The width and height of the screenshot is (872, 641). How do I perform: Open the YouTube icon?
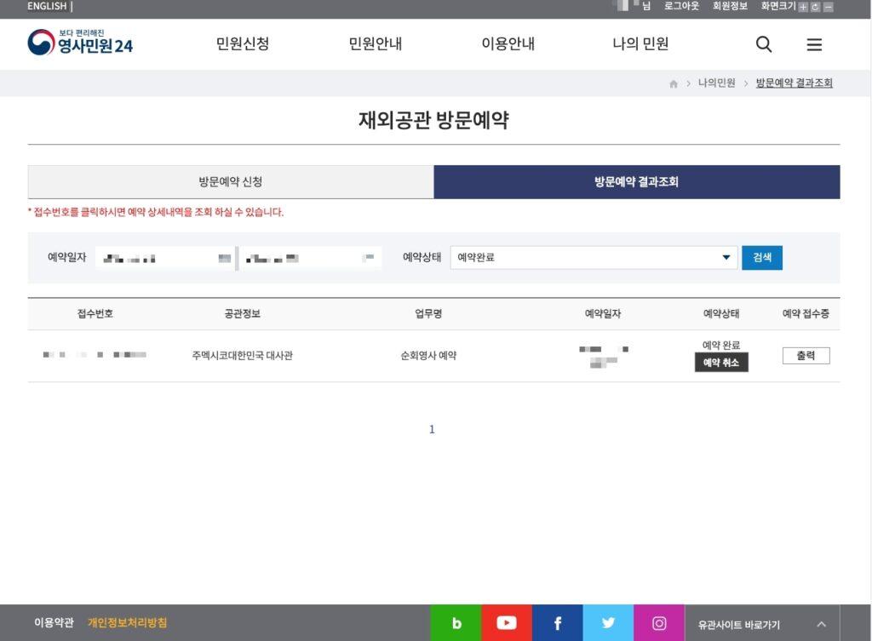click(x=507, y=622)
